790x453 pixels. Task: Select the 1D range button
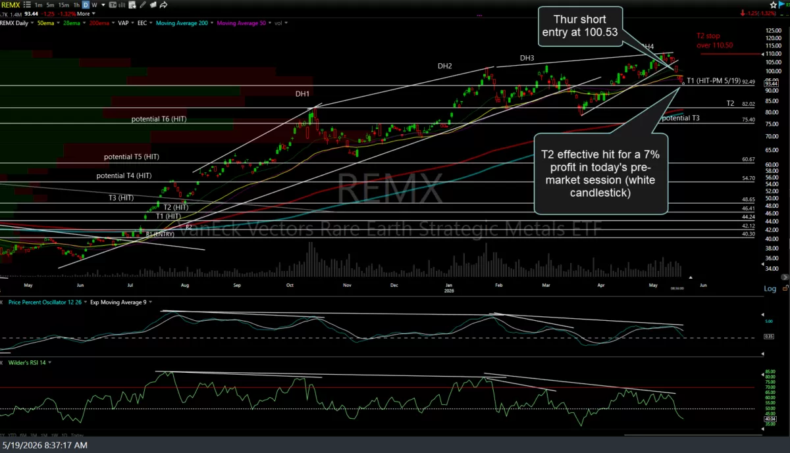coord(65,435)
